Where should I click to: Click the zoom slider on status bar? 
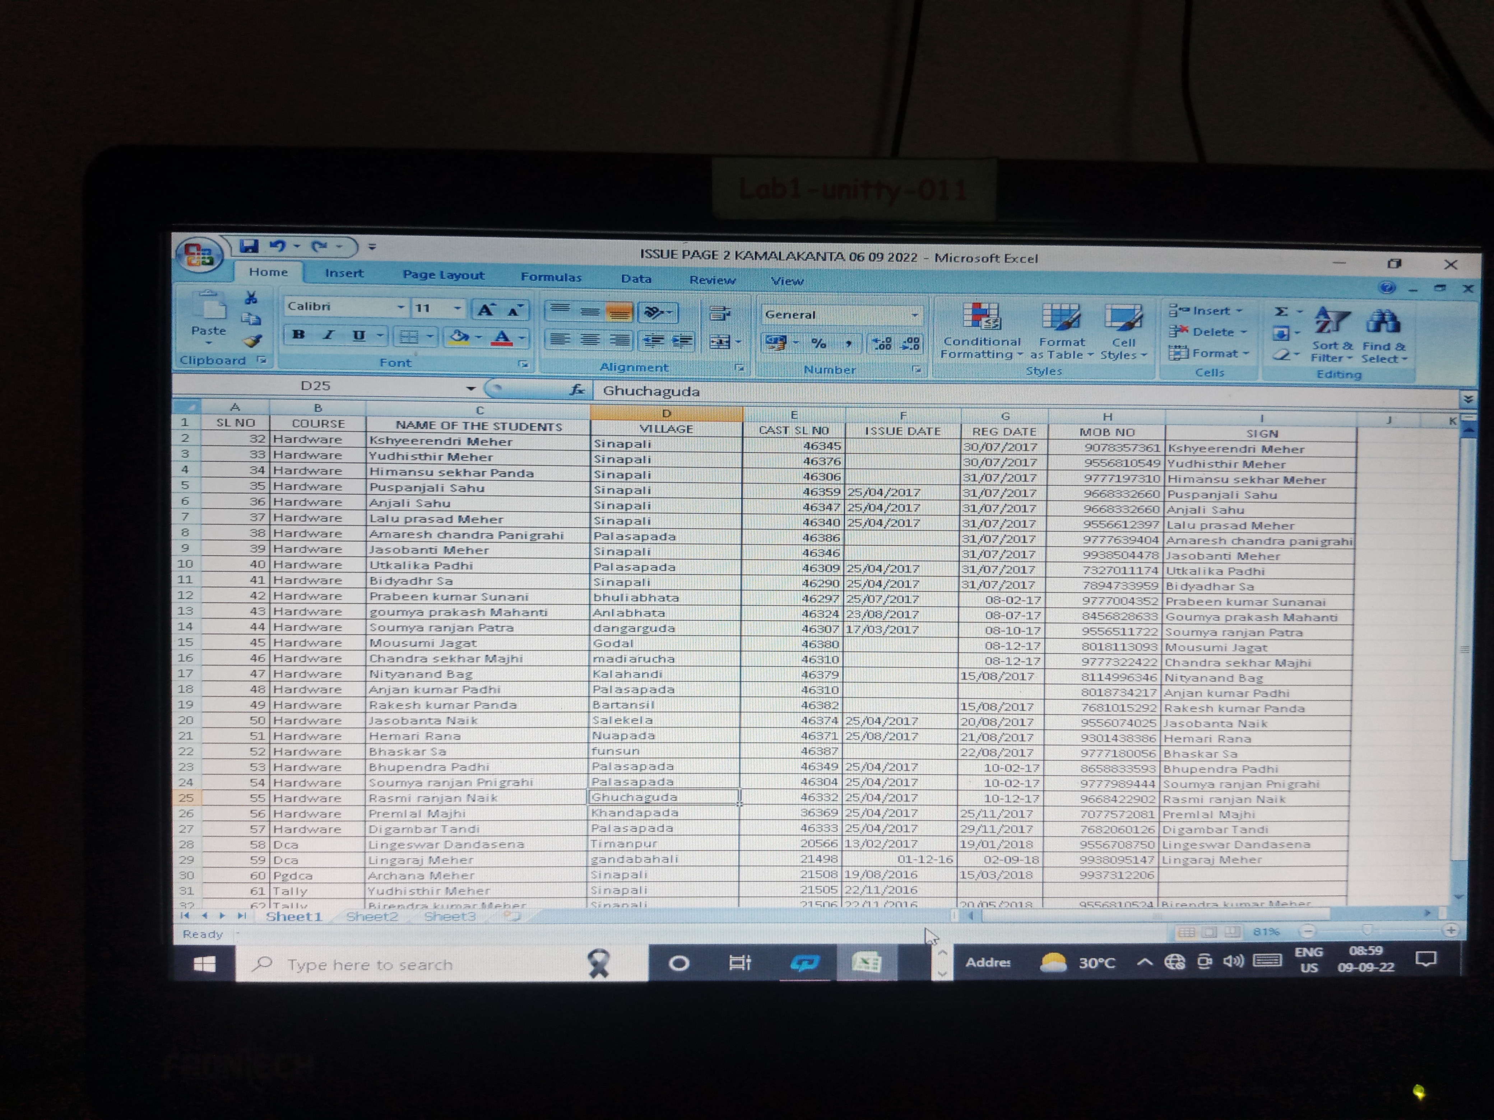[x=1367, y=930]
